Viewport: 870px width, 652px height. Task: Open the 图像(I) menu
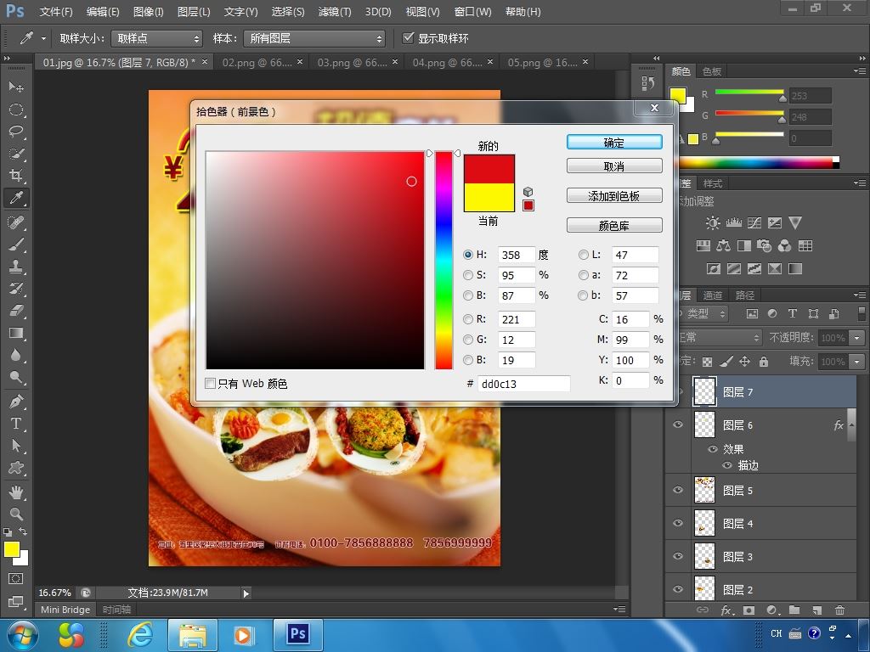(148, 12)
